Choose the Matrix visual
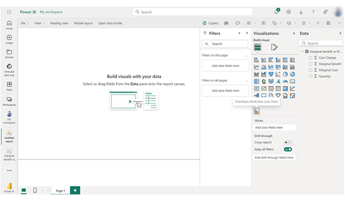345x201 pixels. coord(285,89)
